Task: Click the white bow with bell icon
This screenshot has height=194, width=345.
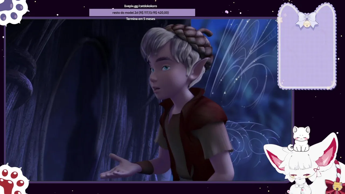Action: (x=307, y=20)
